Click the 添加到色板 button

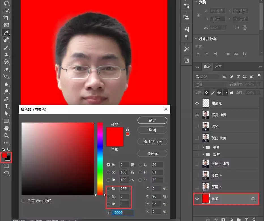click(152, 141)
